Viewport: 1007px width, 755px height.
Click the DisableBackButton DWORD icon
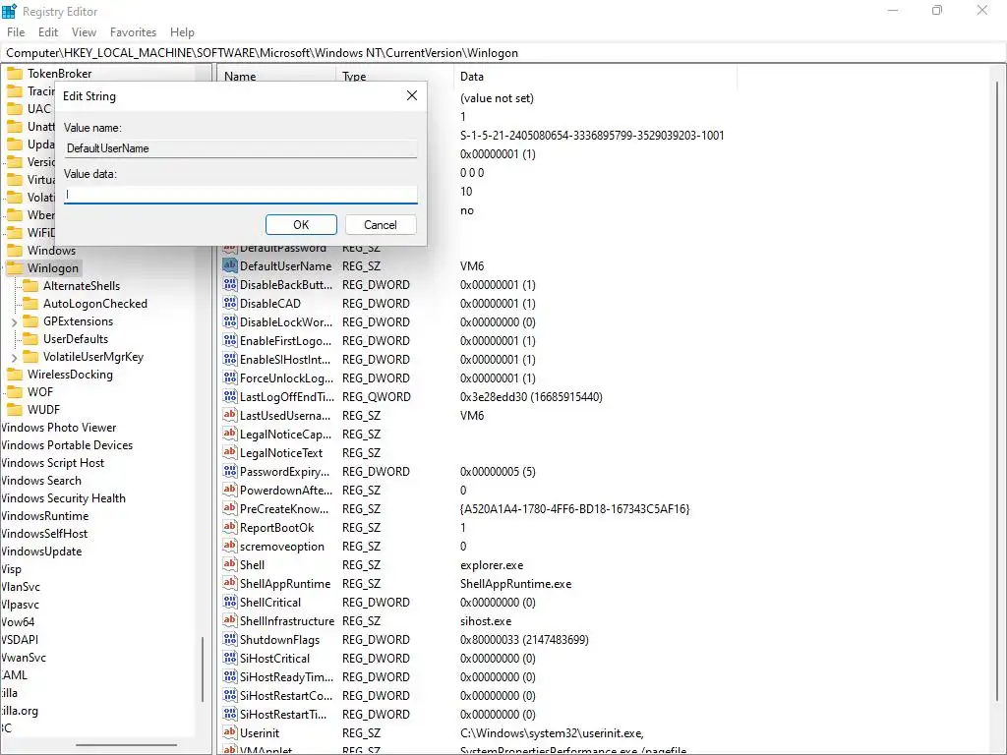pos(230,284)
